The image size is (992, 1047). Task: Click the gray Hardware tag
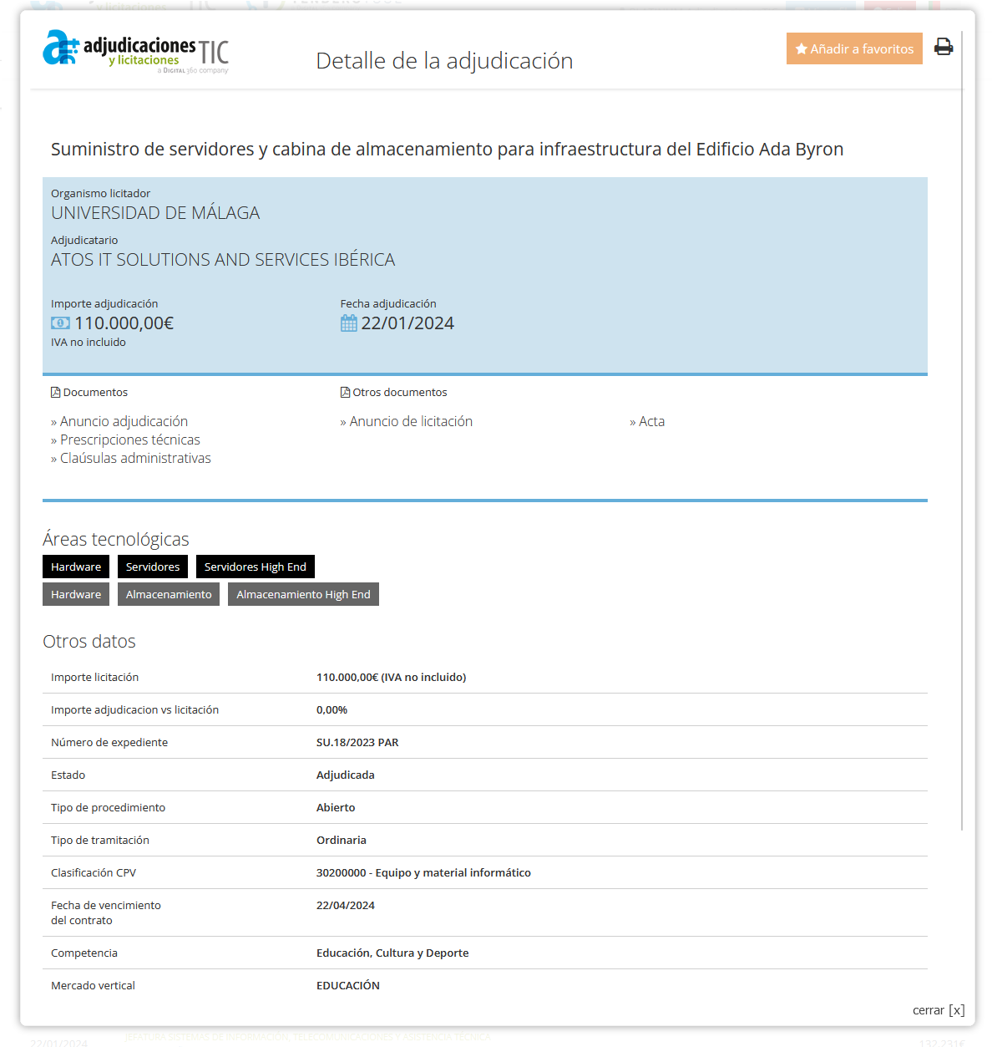click(x=76, y=594)
